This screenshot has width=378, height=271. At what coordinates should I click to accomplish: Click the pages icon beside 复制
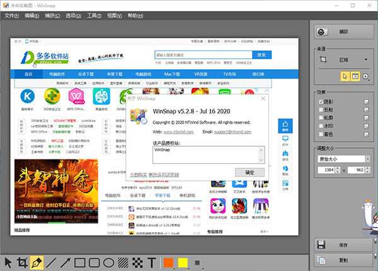[321, 260]
